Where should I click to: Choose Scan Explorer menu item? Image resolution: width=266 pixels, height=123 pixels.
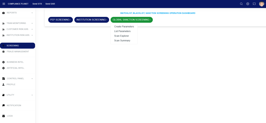click(121, 36)
